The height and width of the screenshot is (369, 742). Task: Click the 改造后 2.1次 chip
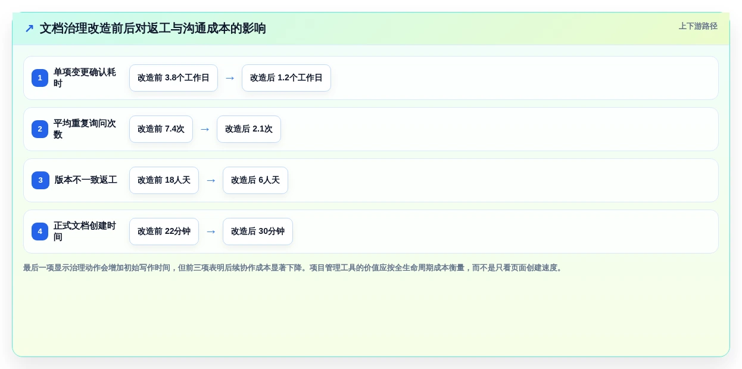[249, 129]
